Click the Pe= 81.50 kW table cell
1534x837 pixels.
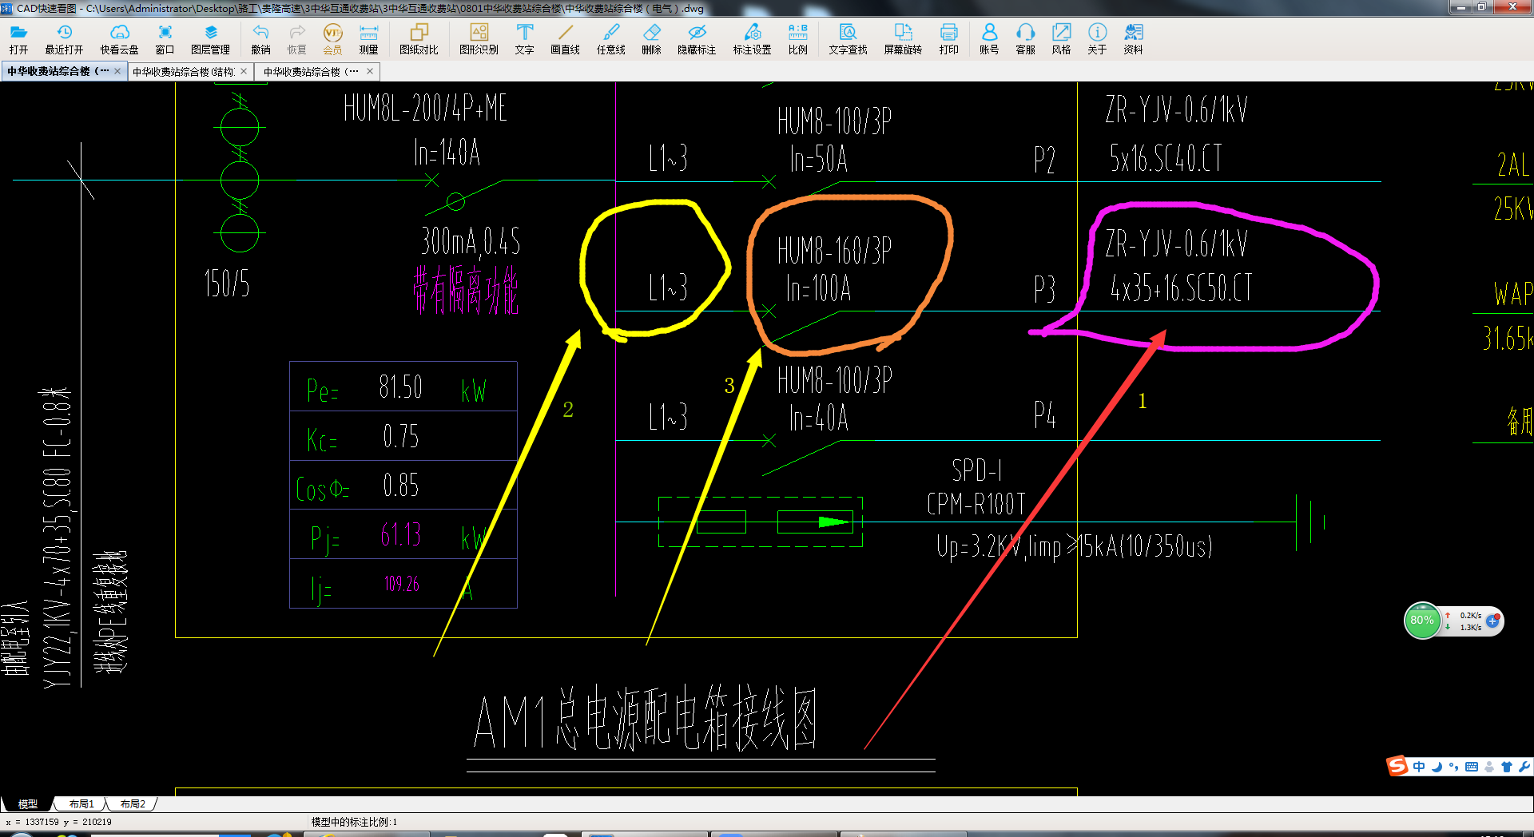coord(403,387)
